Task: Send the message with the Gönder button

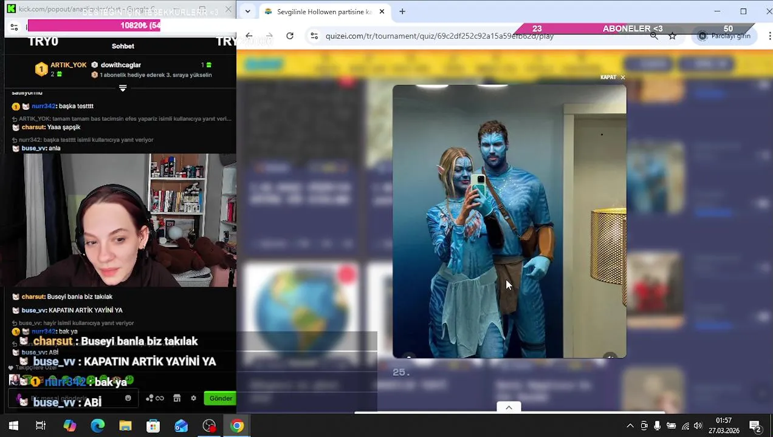Action: click(x=221, y=398)
